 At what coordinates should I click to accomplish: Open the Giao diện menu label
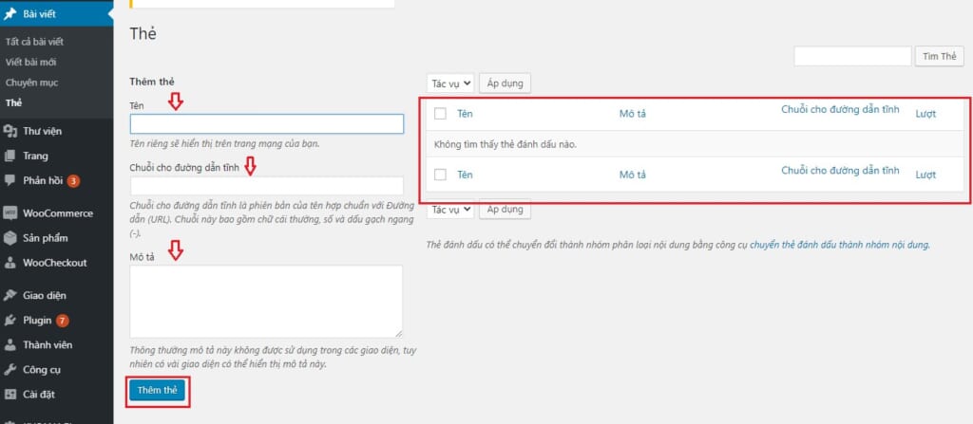[45, 296]
